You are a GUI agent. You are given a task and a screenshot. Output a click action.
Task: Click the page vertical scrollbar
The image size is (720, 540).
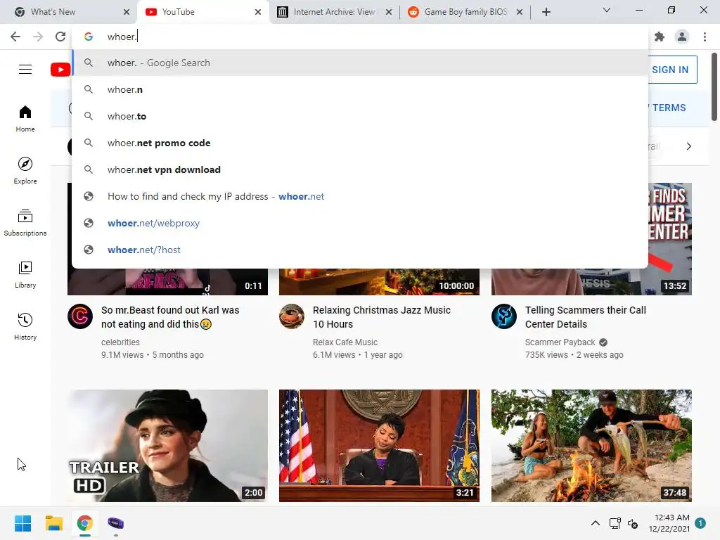coord(714,87)
